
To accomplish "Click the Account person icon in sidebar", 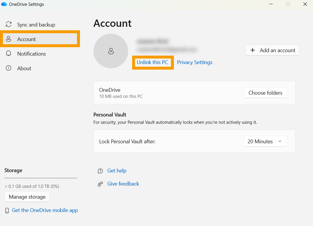I will [9, 39].
